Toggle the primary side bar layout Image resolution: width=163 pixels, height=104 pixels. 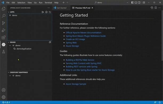pyautogui.click(x=132, y=2)
